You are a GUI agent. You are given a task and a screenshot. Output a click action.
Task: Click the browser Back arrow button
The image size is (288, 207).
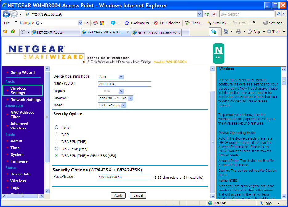point(6,14)
